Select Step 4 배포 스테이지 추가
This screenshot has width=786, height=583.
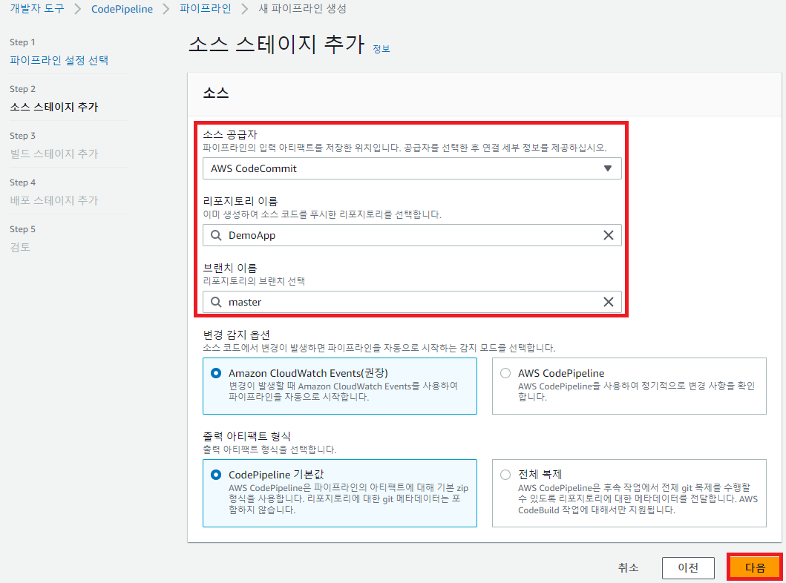(54, 200)
